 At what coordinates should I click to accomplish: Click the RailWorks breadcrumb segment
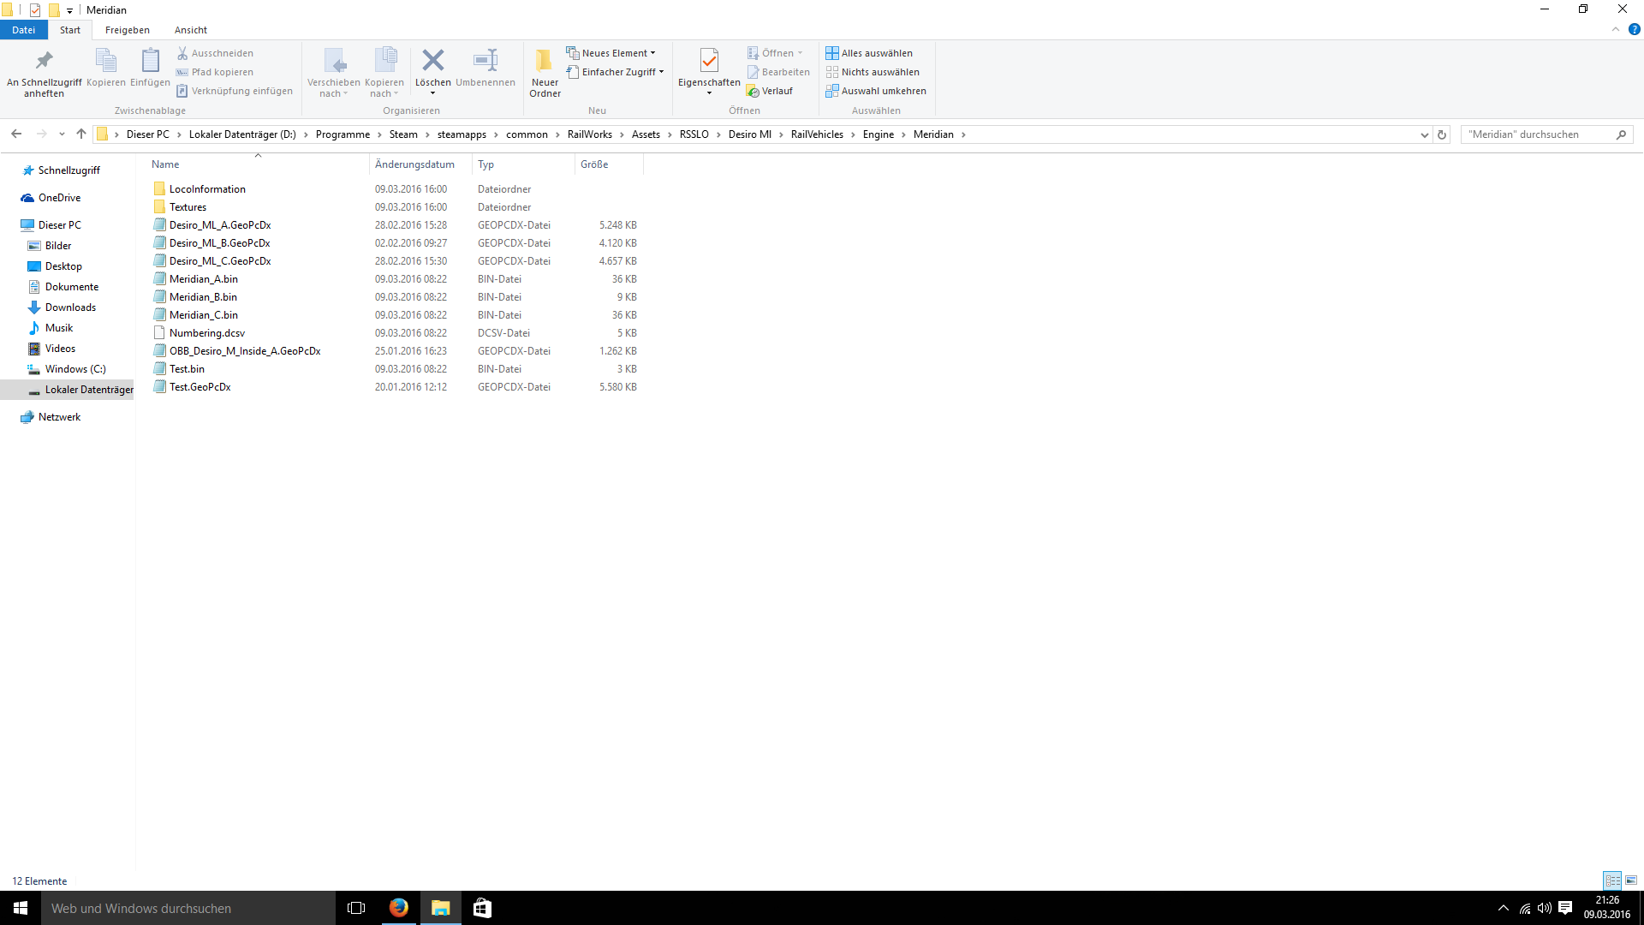pyautogui.click(x=589, y=134)
